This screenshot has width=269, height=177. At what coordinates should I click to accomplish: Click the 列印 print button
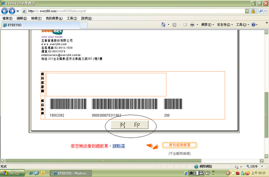coord(129,125)
